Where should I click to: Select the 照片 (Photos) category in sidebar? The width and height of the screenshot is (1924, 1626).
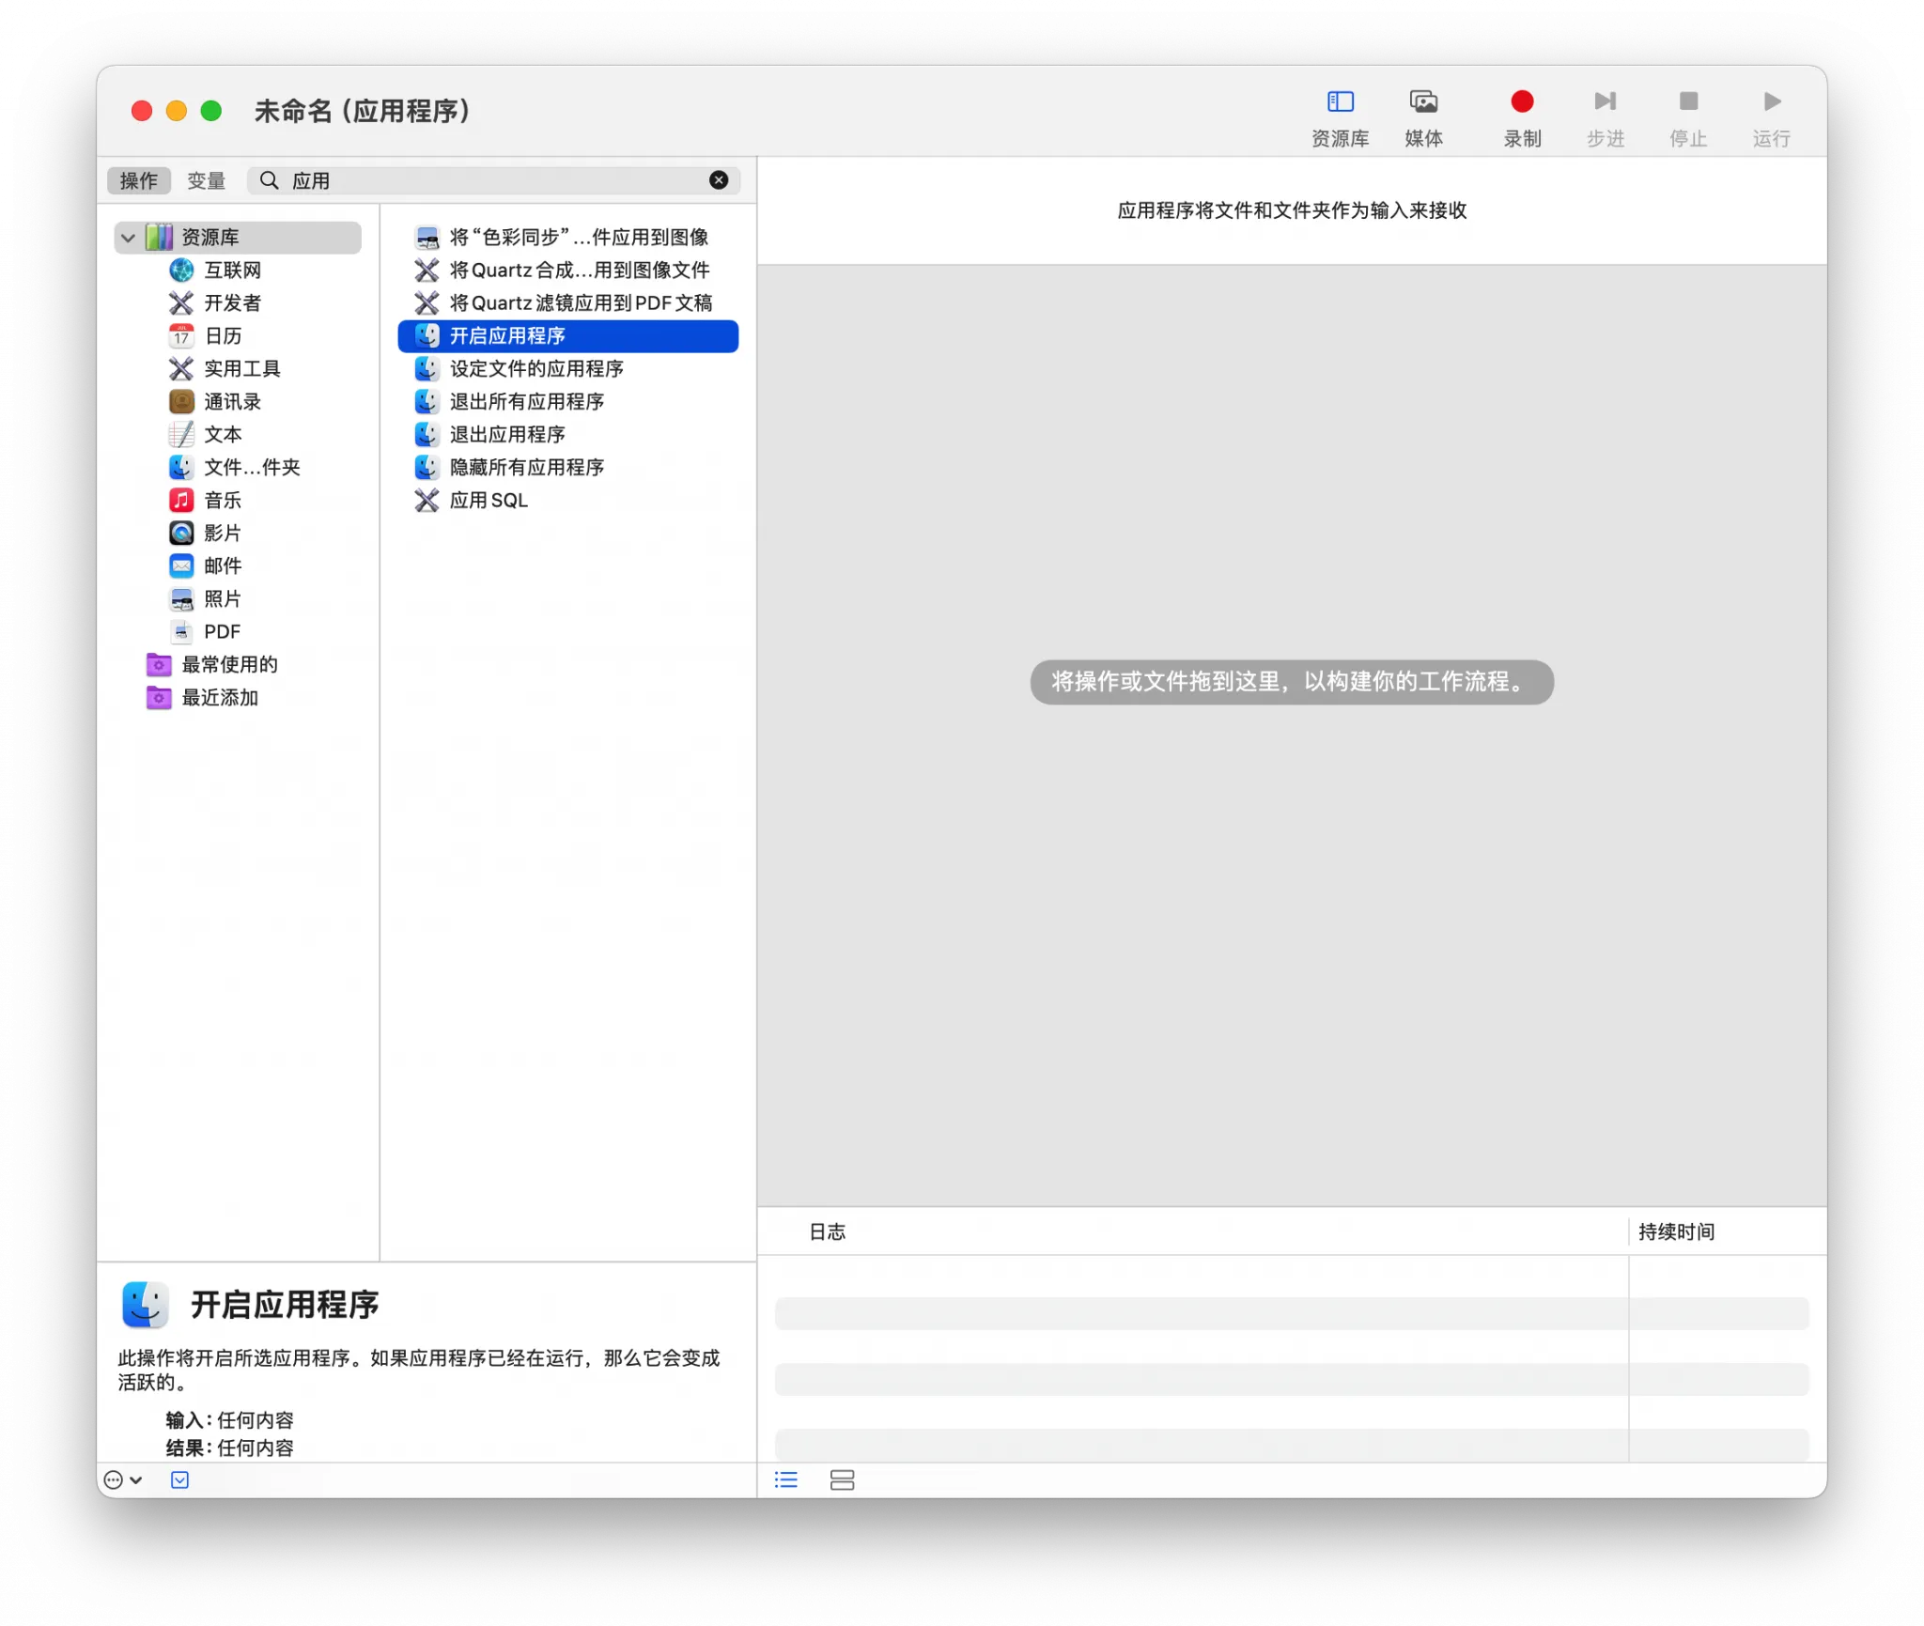click(224, 598)
